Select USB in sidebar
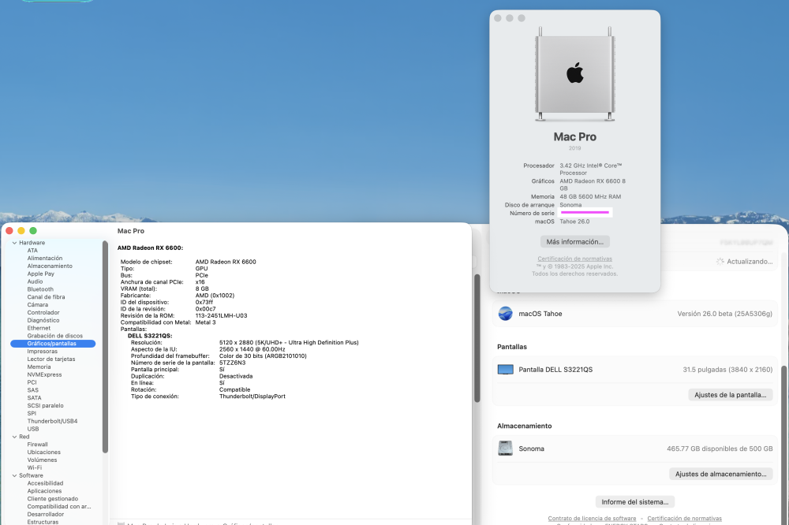Screen dimensions: 789x525 click(33, 429)
